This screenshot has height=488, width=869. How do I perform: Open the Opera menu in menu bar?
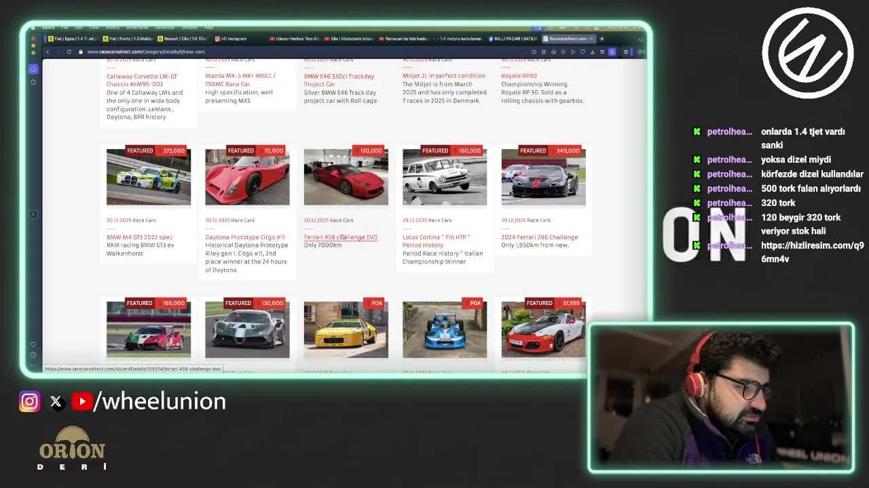[48, 28]
